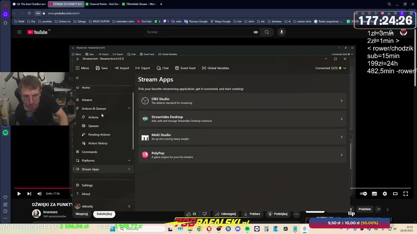Screen dimensions: 417x234
Task: Open the YouTube guide hamburger menu
Action: (19, 32)
